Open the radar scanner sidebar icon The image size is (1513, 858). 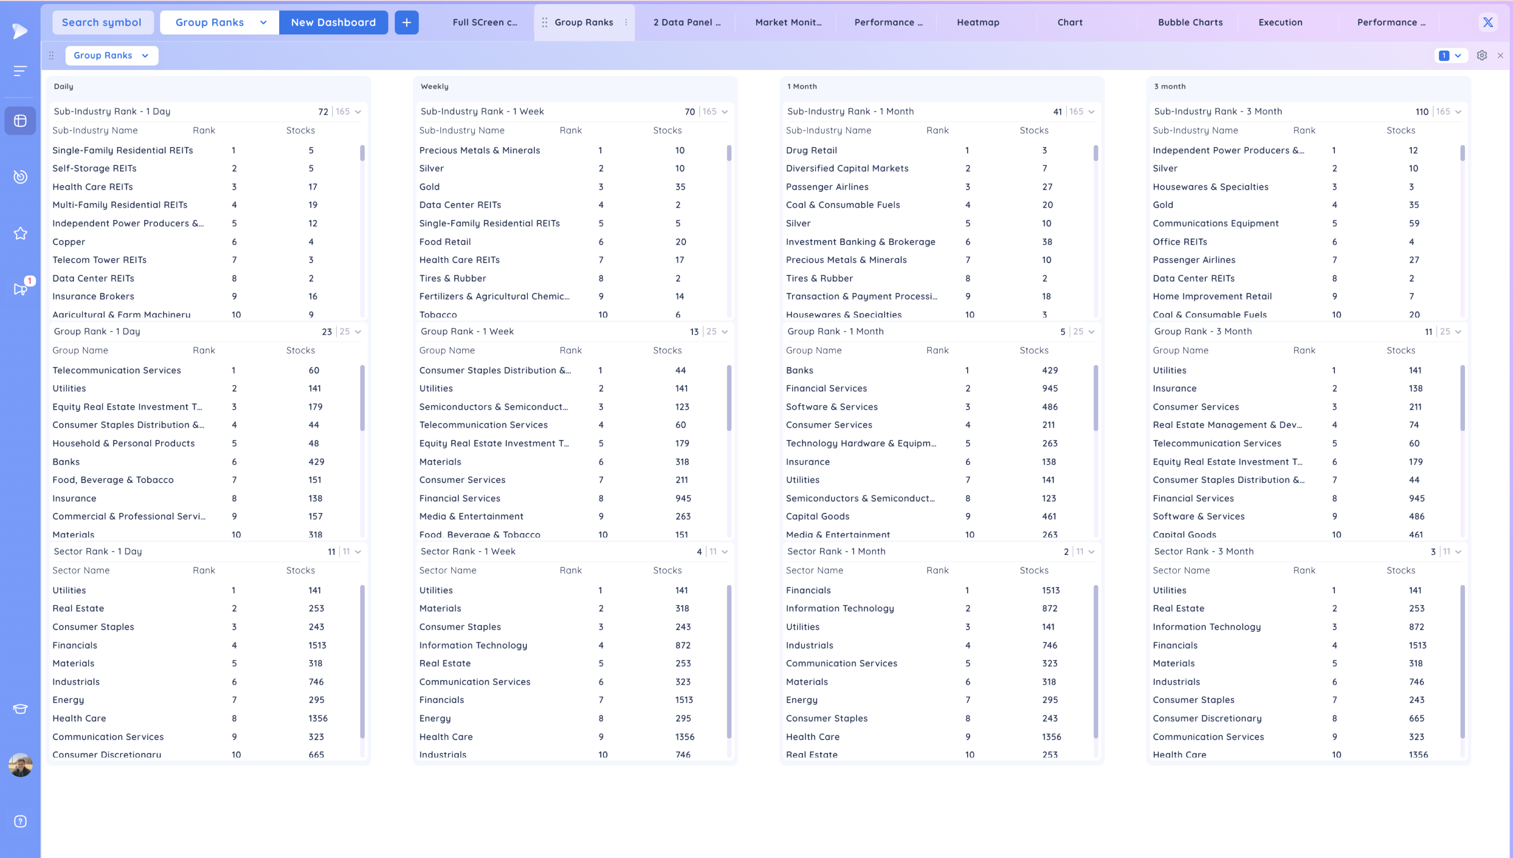pyautogui.click(x=20, y=177)
